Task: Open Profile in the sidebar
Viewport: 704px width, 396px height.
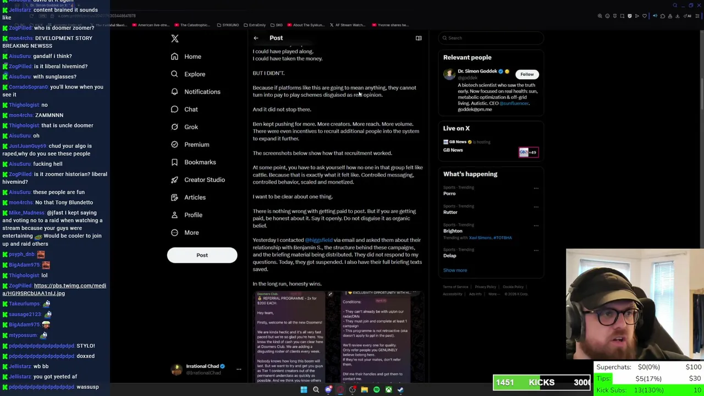Action: 186,215
